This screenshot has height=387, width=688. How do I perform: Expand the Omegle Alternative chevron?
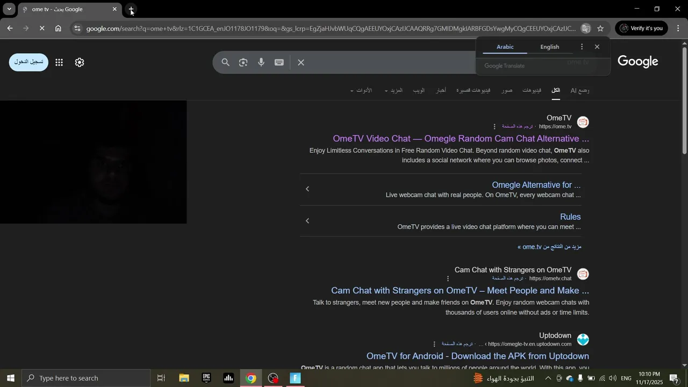pyautogui.click(x=307, y=189)
